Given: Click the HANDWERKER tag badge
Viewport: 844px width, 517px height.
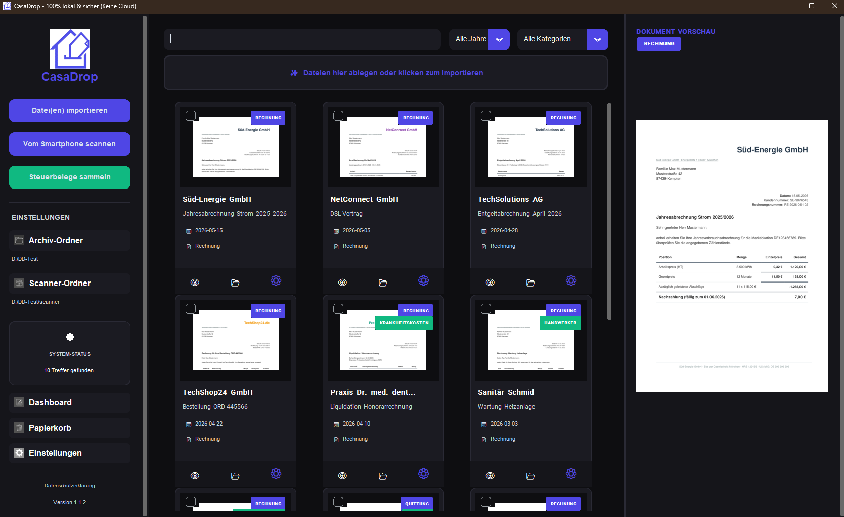Looking at the screenshot, I should (x=560, y=323).
